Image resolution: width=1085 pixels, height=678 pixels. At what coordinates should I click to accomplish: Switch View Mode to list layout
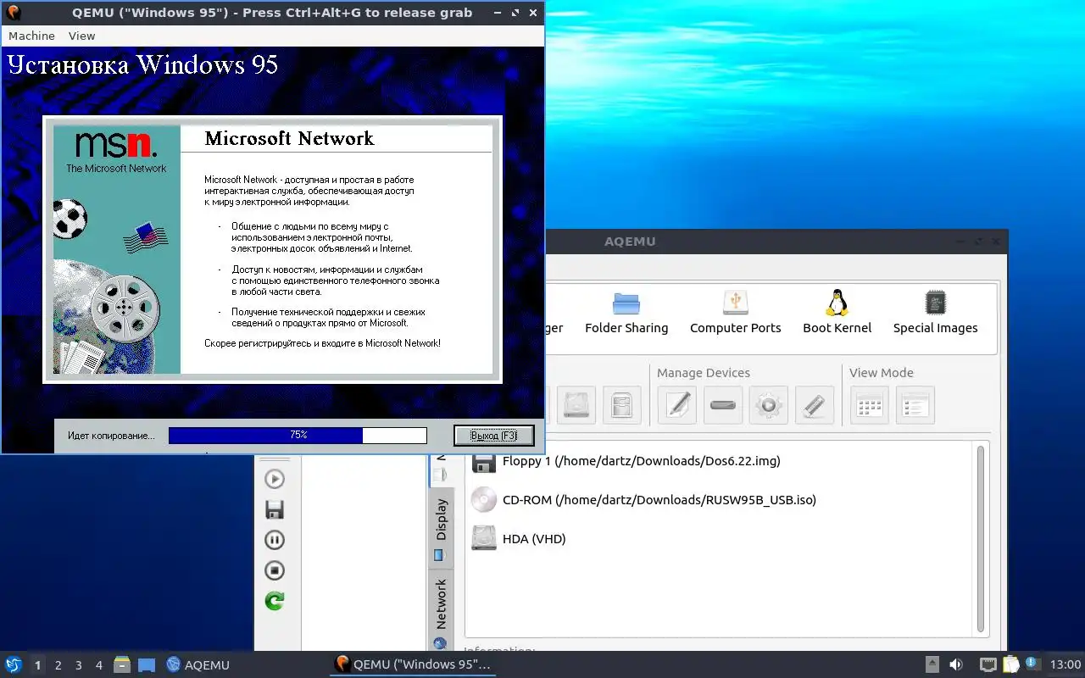click(915, 405)
